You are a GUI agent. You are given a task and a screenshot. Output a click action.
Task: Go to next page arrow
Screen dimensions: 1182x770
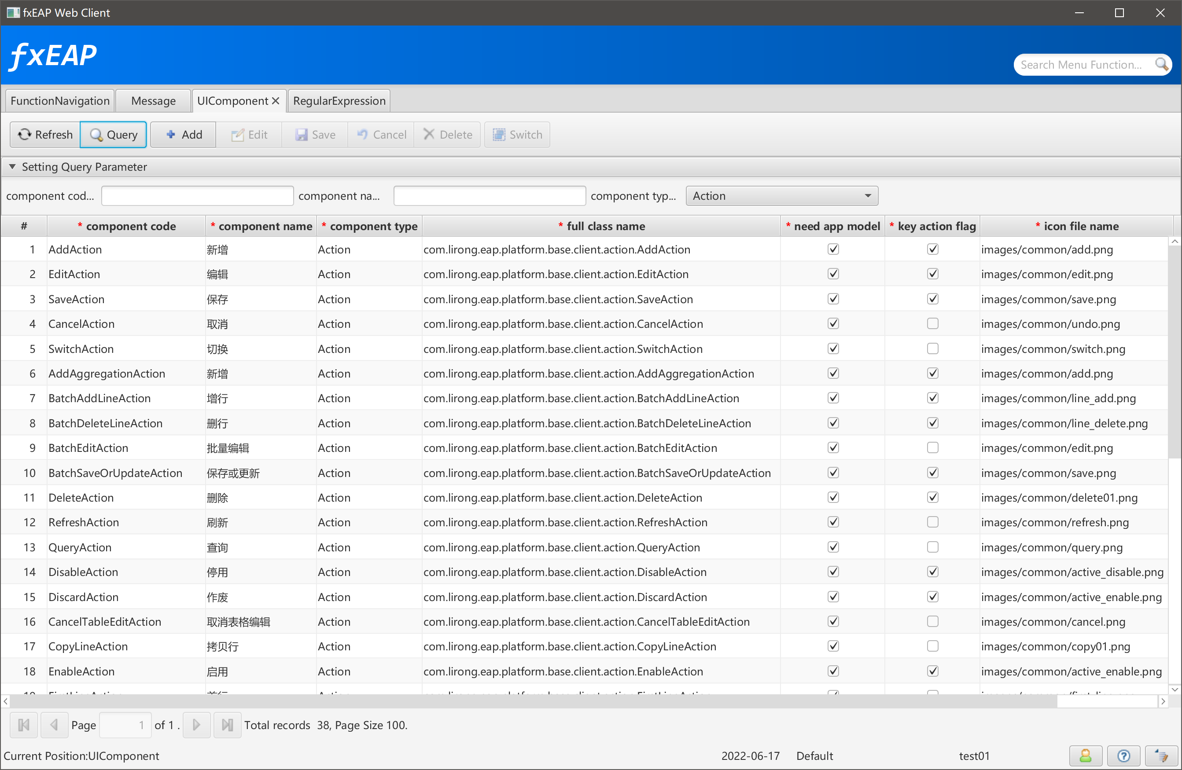click(197, 725)
